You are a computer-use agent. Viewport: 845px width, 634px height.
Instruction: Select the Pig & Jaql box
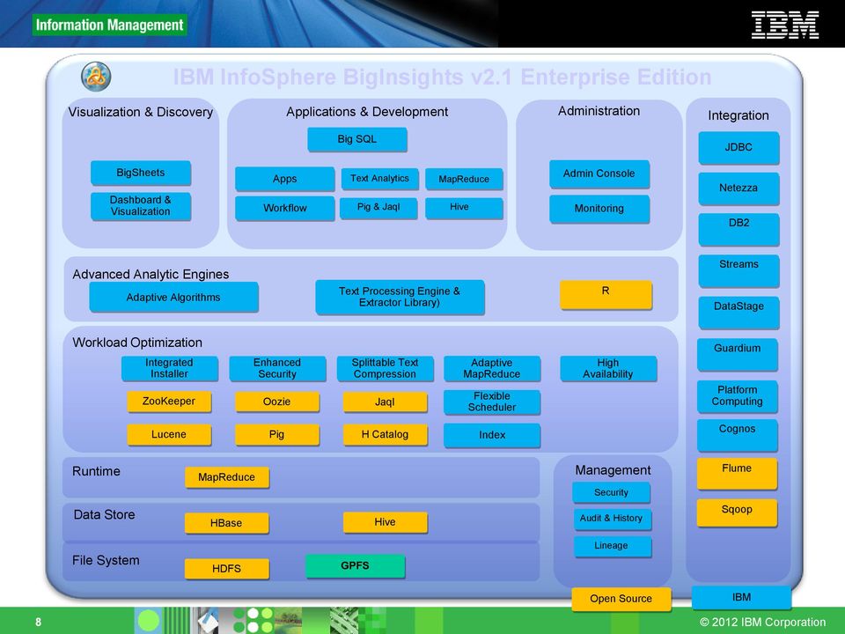[x=378, y=207]
